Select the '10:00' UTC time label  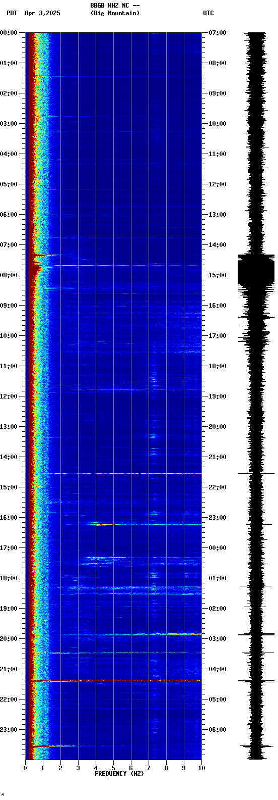218,124
